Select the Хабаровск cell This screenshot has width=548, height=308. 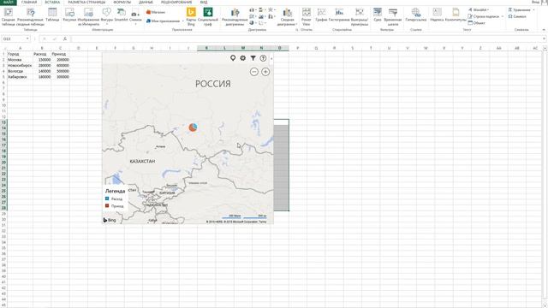[x=21, y=77]
